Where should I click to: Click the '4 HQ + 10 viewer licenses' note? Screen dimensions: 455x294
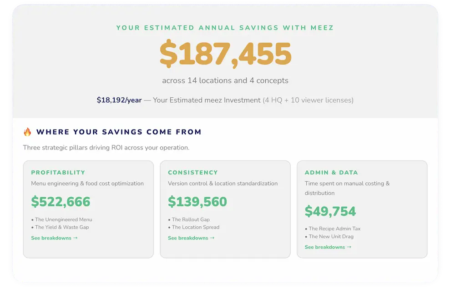tap(308, 100)
